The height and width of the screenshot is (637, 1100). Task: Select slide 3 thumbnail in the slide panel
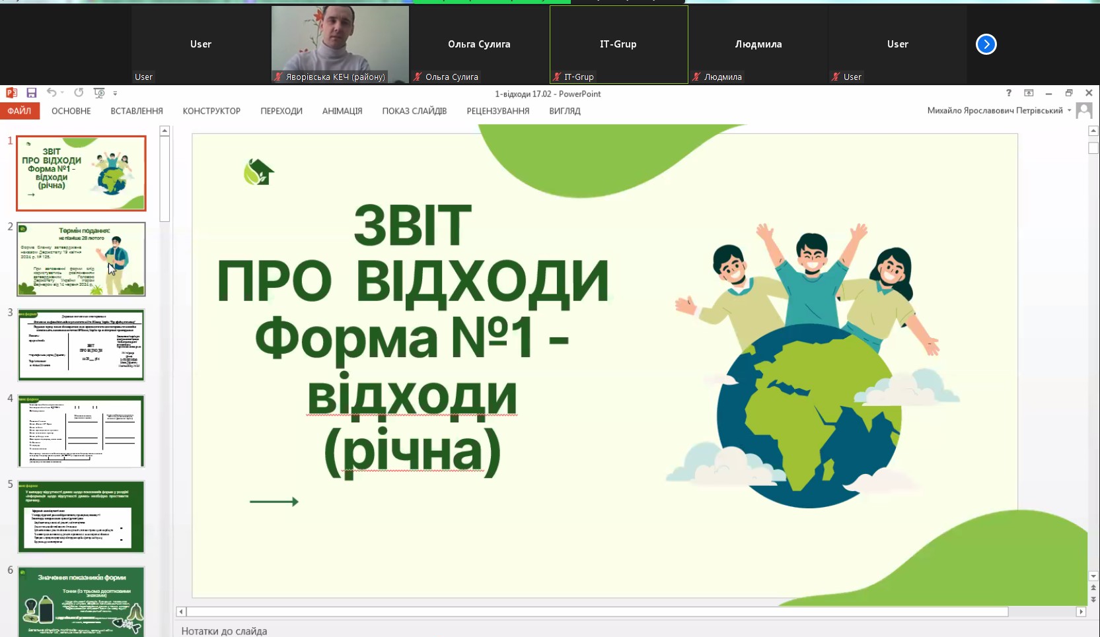tap(81, 345)
